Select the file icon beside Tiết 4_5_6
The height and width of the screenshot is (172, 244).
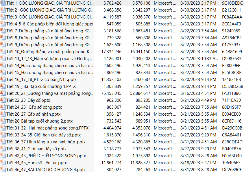[x=3, y=24]
